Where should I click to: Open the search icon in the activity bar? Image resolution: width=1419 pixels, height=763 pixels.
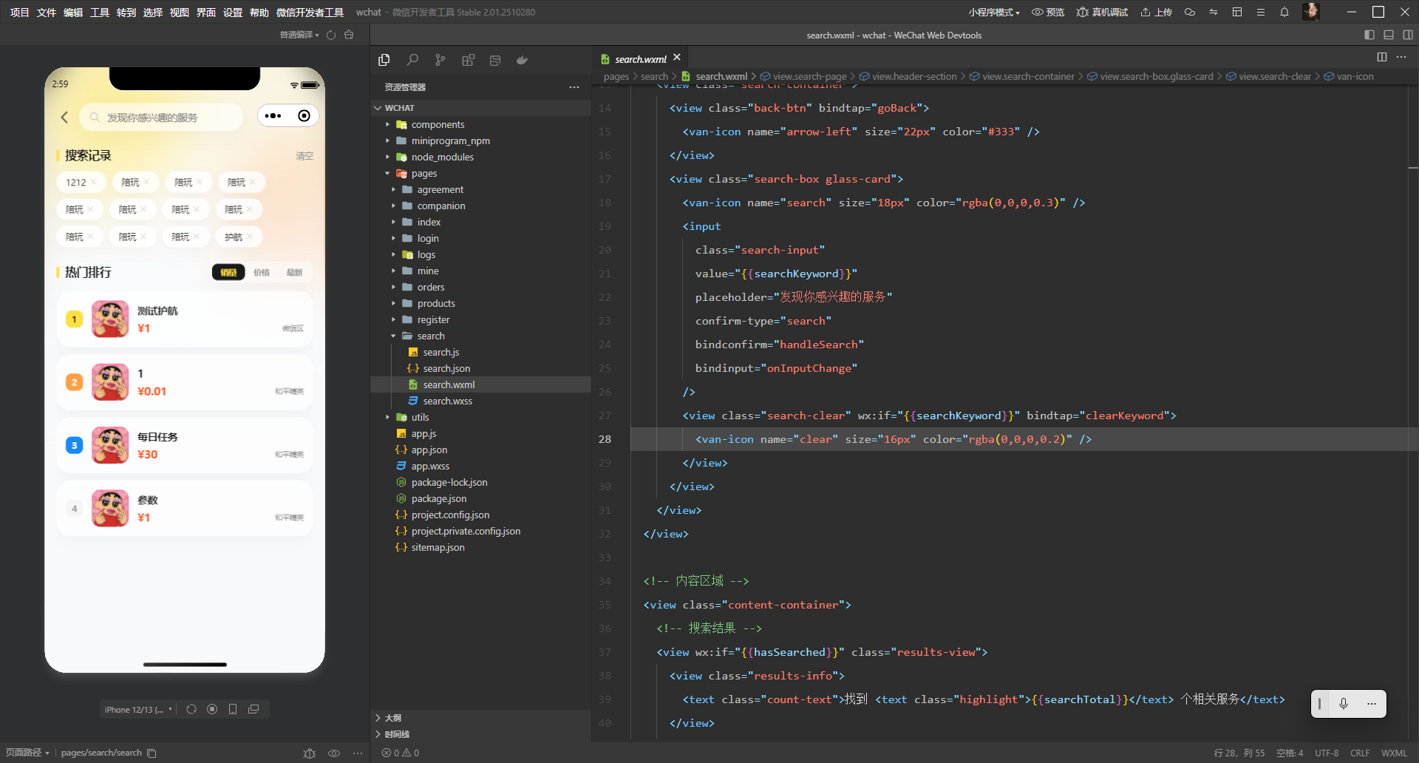[412, 60]
